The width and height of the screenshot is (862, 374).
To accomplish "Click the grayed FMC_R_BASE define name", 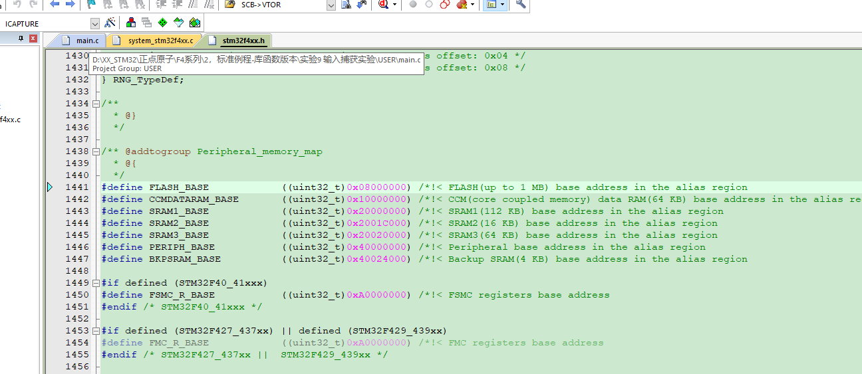I will coord(179,343).
